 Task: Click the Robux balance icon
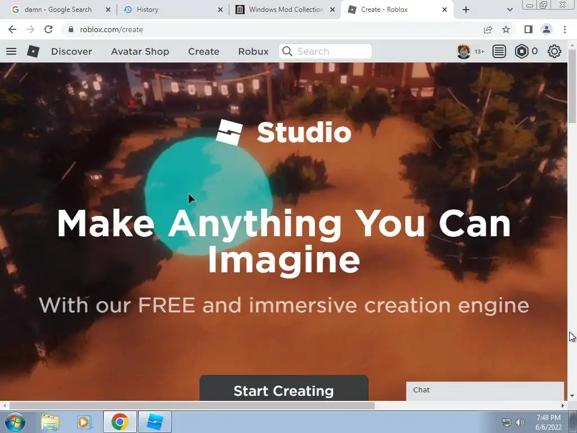(521, 51)
